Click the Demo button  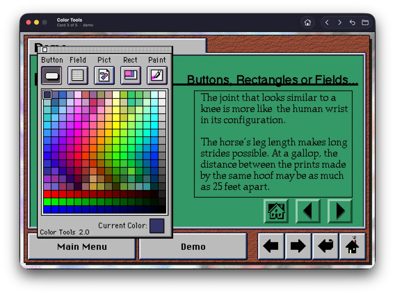(193, 246)
